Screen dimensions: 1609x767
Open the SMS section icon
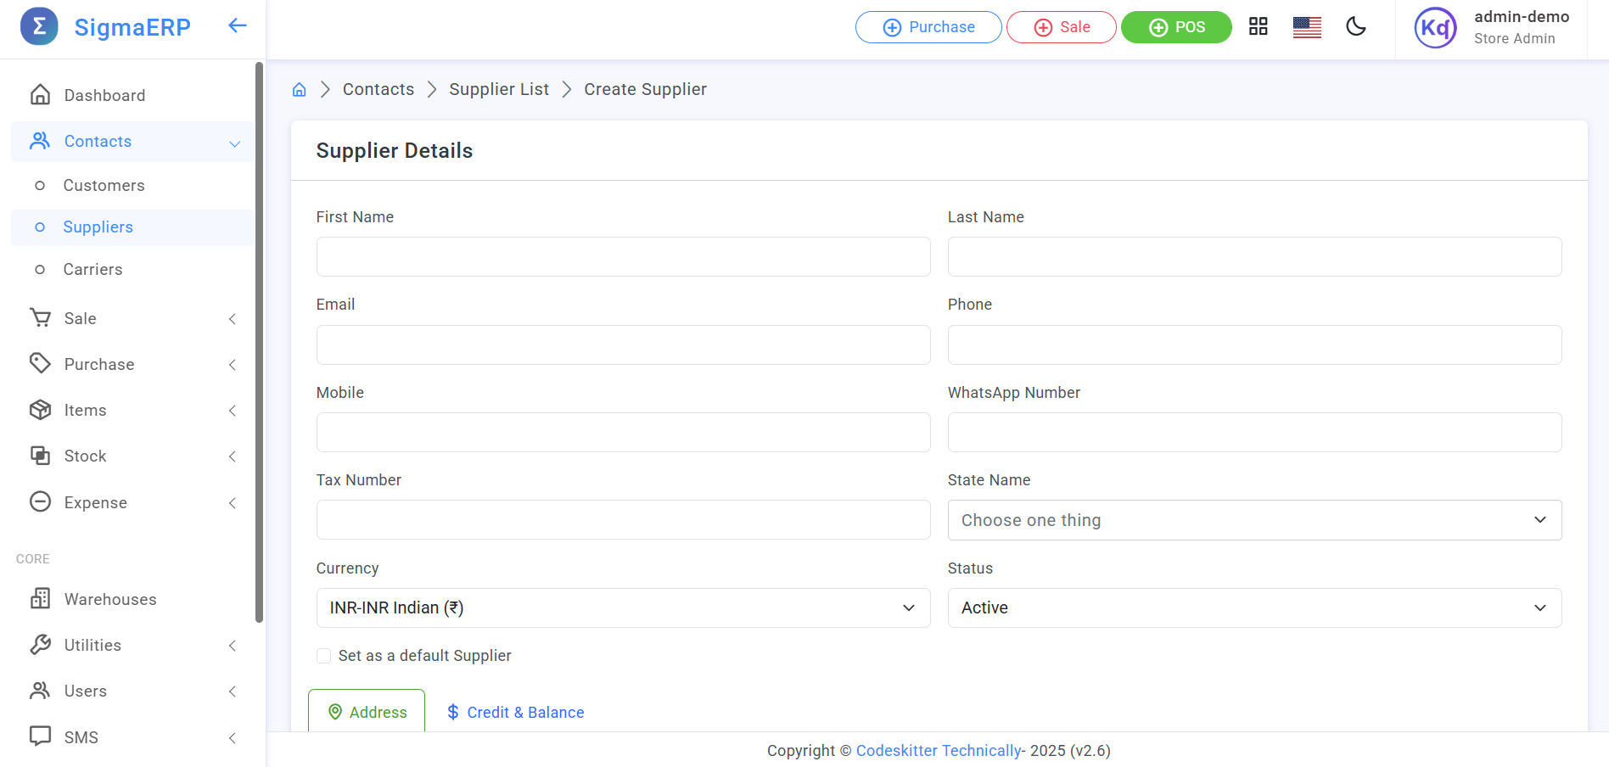[x=40, y=736]
